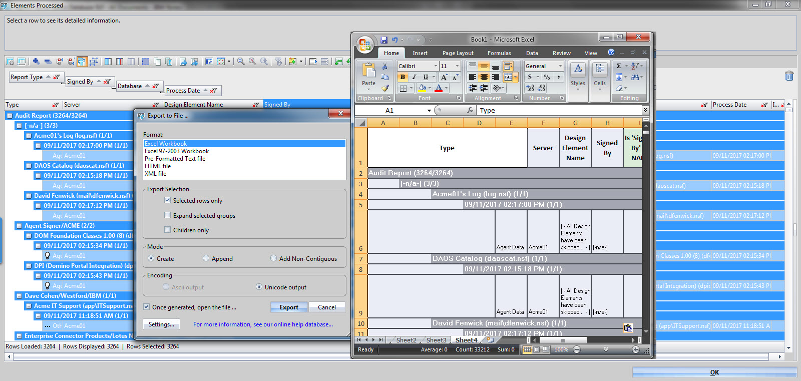Click the Wrap Text icon in Excel Alignment group
The image size is (801, 381).
pos(508,66)
